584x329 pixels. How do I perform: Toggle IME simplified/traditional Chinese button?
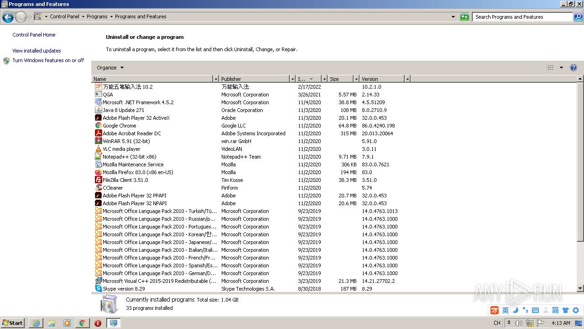point(555,310)
